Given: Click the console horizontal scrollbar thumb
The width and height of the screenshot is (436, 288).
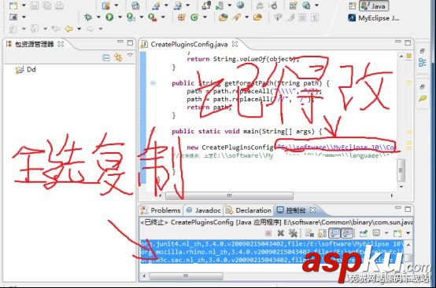Looking at the screenshot, I should point(186,275).
